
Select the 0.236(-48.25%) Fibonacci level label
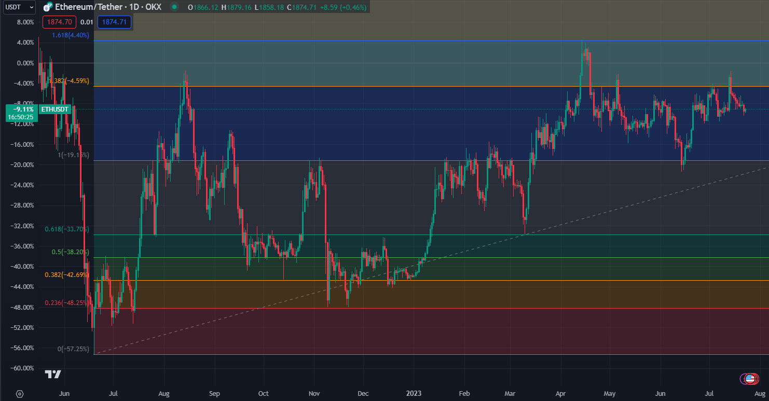66,303
